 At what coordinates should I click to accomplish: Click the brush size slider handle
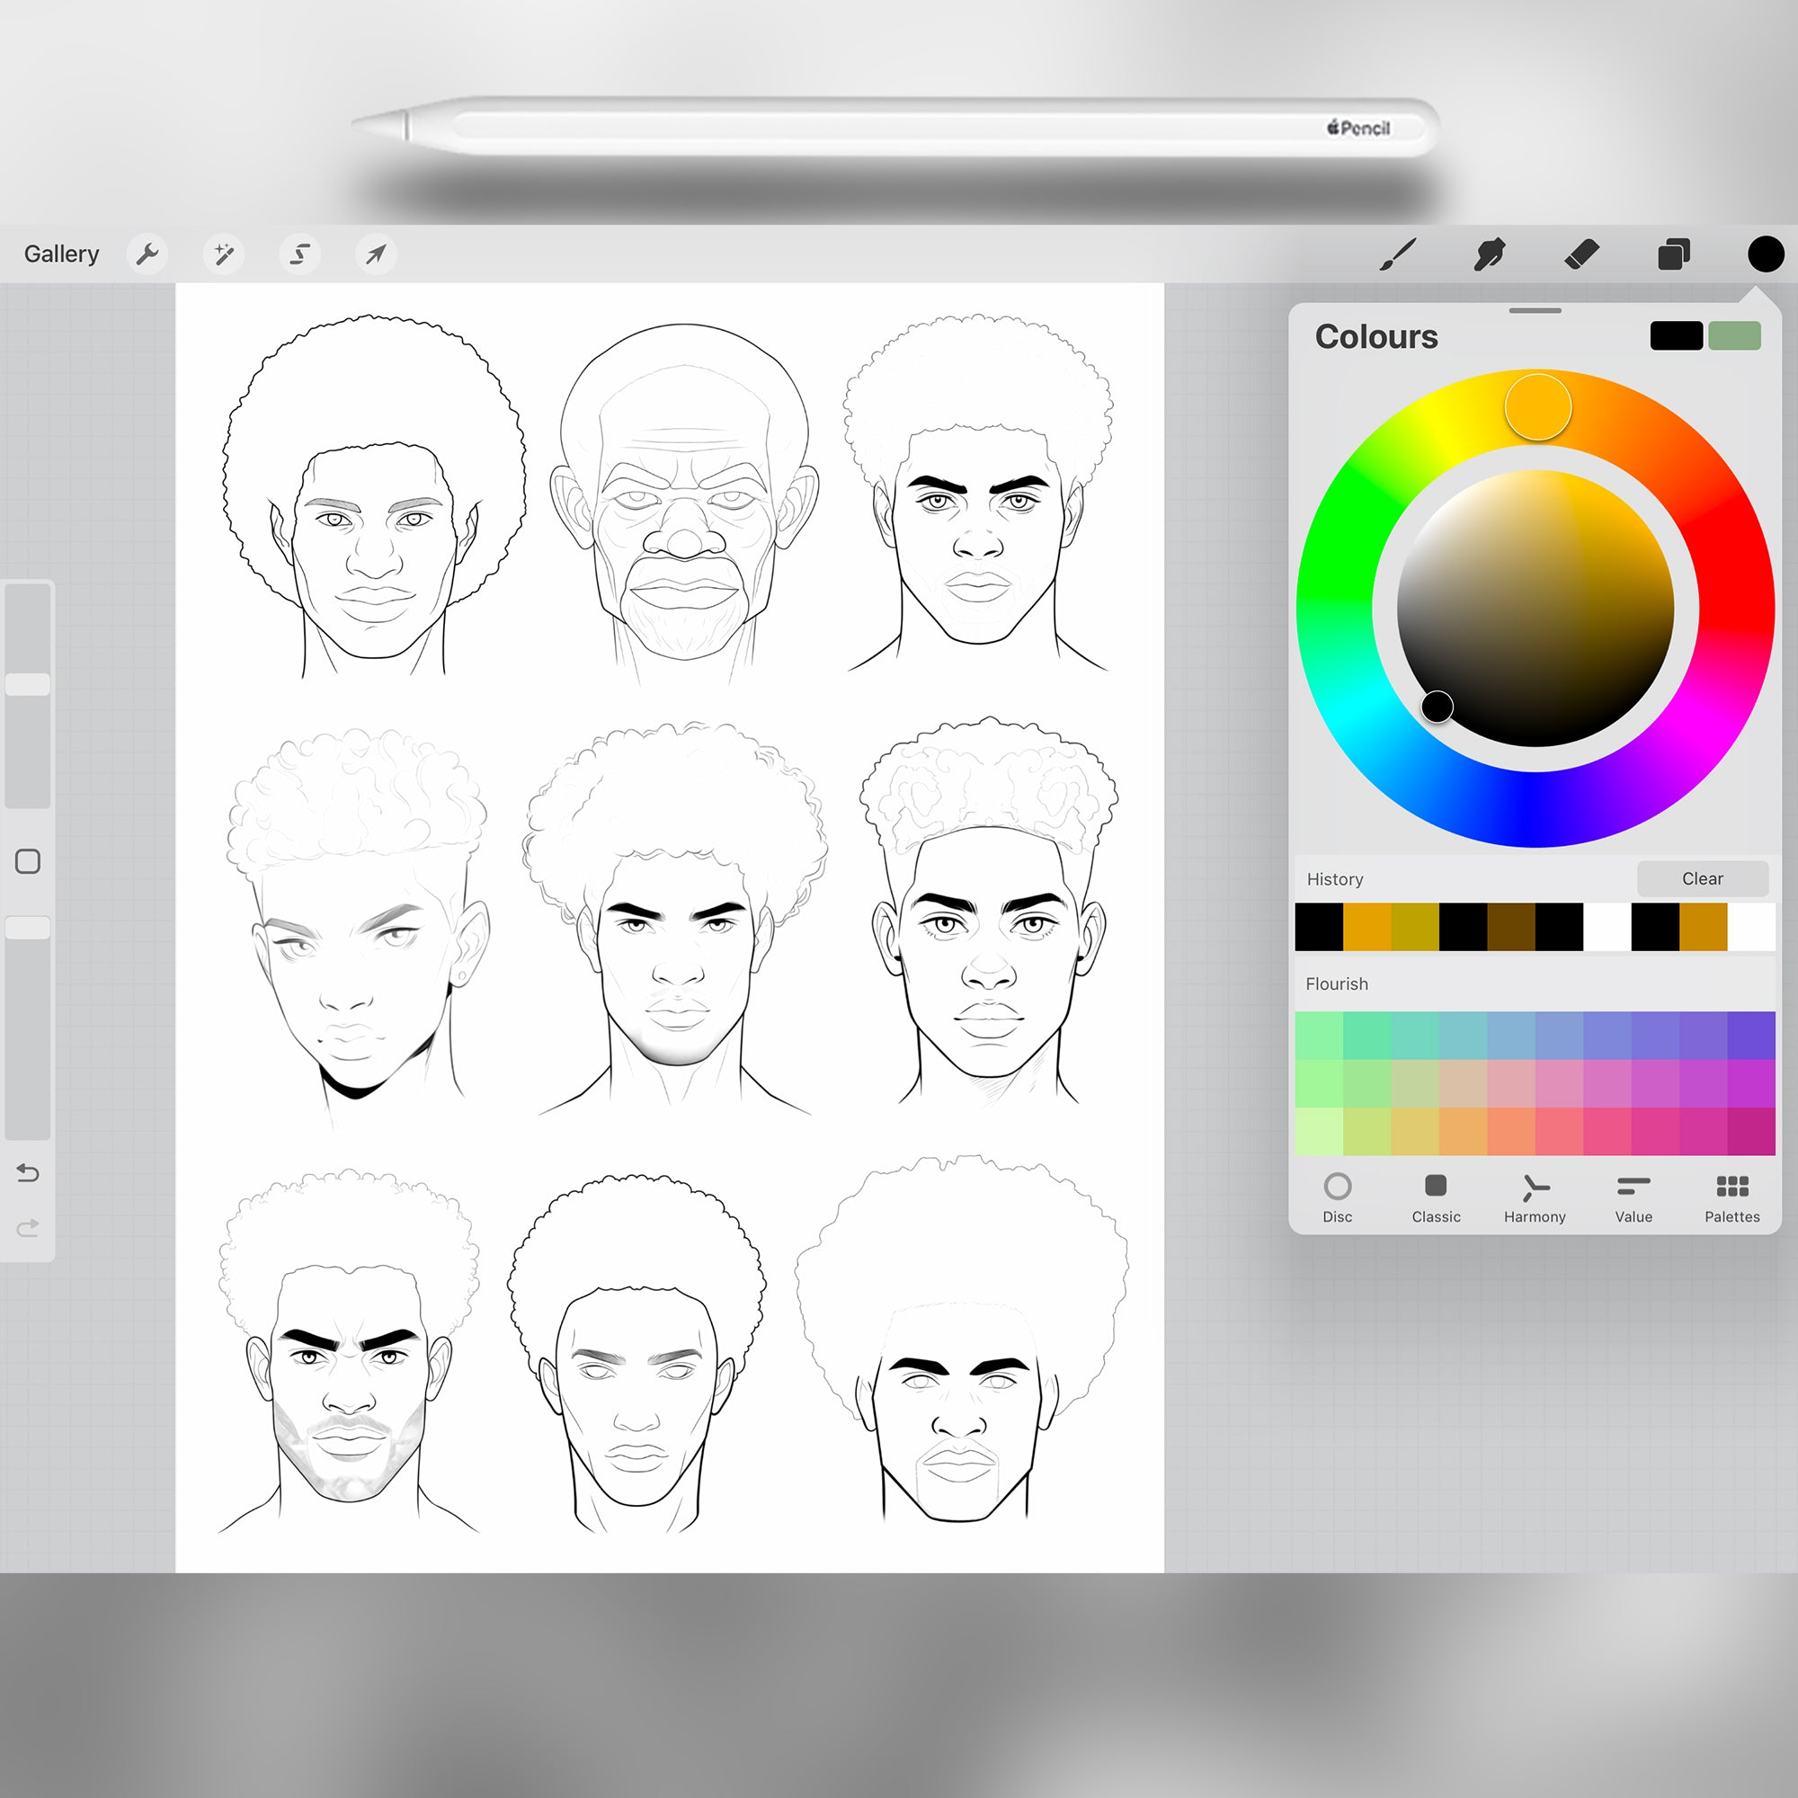28,684
